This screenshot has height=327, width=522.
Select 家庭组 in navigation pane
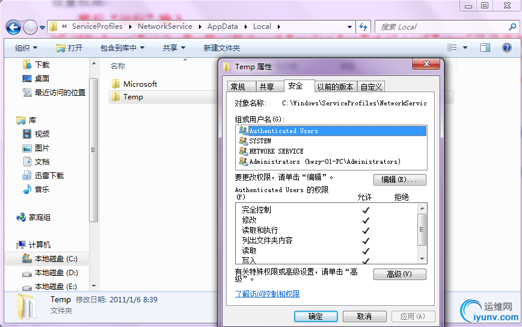tap(39, 217)
